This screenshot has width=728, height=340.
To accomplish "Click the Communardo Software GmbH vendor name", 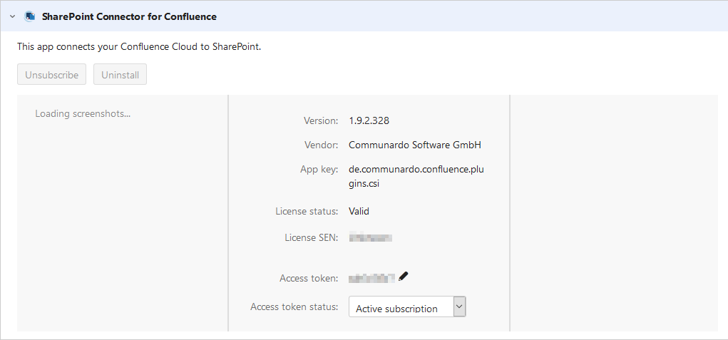I will coord(414,145).
